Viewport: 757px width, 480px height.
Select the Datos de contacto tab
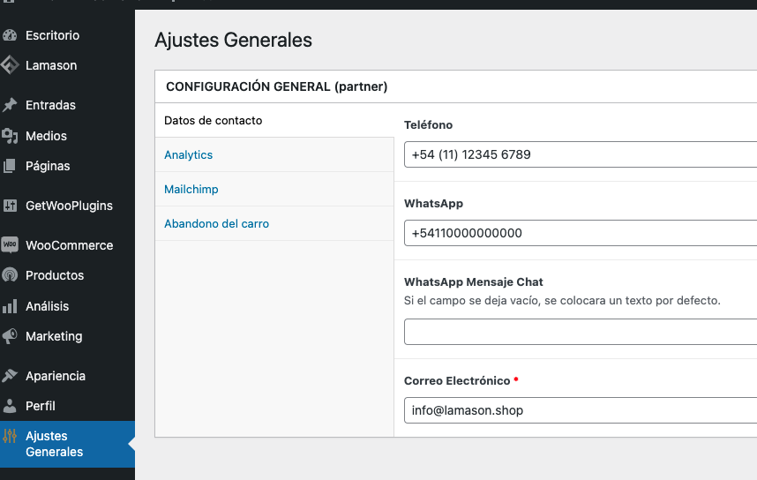[x=214, y=120]
